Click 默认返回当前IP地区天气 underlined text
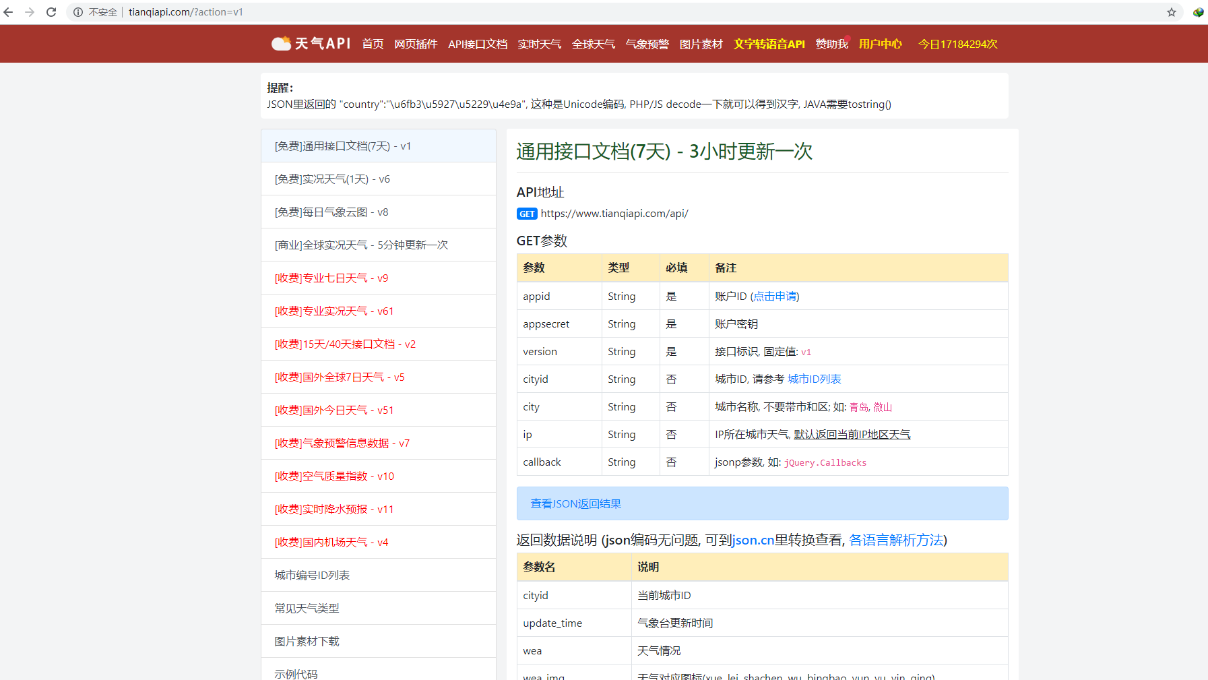The width and height of the screenshot is (1208, 680). 852,435
